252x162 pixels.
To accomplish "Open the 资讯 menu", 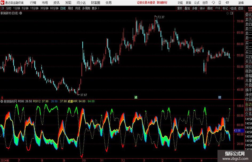I will (x=57, y=3).
